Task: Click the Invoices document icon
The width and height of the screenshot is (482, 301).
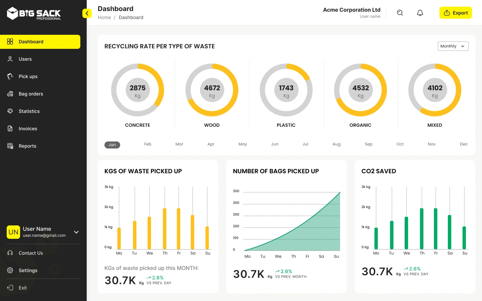Action: 10,128
